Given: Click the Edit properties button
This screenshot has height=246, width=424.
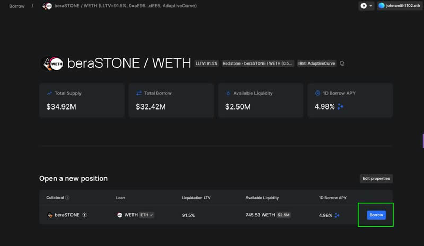Looking at the screenshot, I should pos(376,178).
